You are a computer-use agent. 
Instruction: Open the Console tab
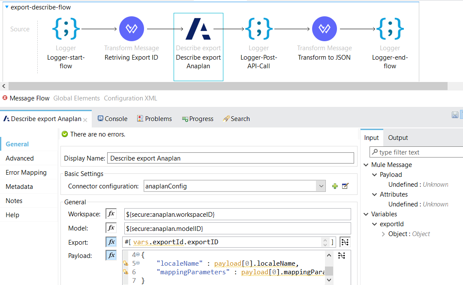(112, 119)
